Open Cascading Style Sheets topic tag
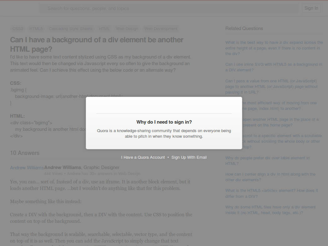Viewport: 328px width, 246px height. click(71, 29)
